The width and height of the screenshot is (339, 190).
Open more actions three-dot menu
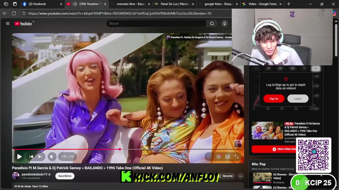240,176
